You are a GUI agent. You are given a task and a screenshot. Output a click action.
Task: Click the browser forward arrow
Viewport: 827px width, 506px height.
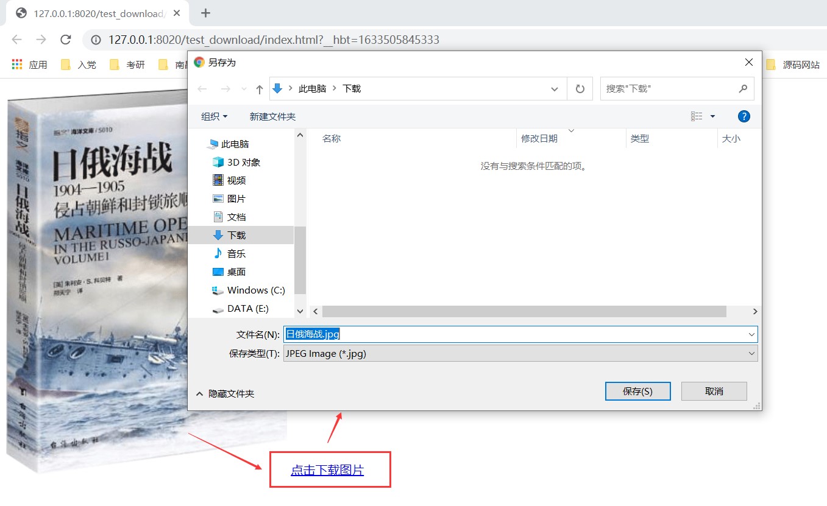tap(41, 40)
